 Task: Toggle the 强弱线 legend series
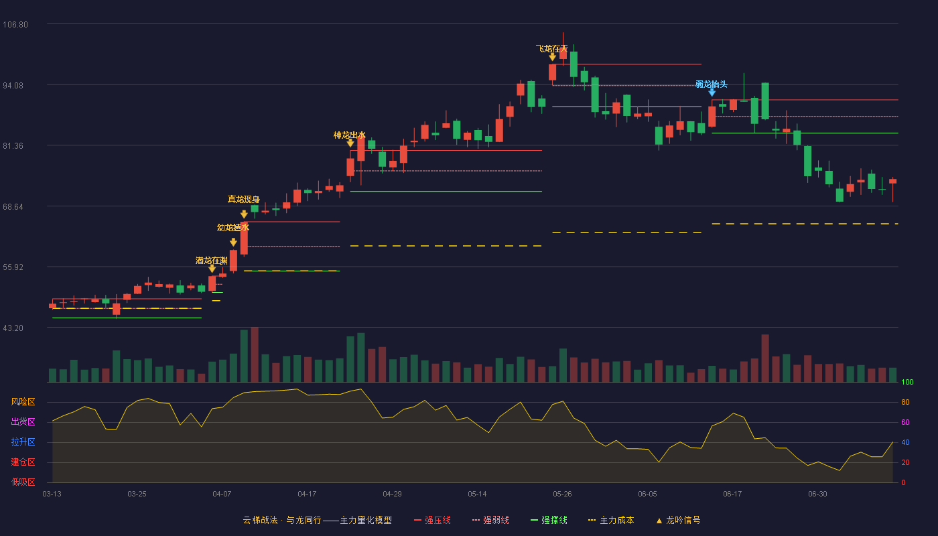pos(491,520)
